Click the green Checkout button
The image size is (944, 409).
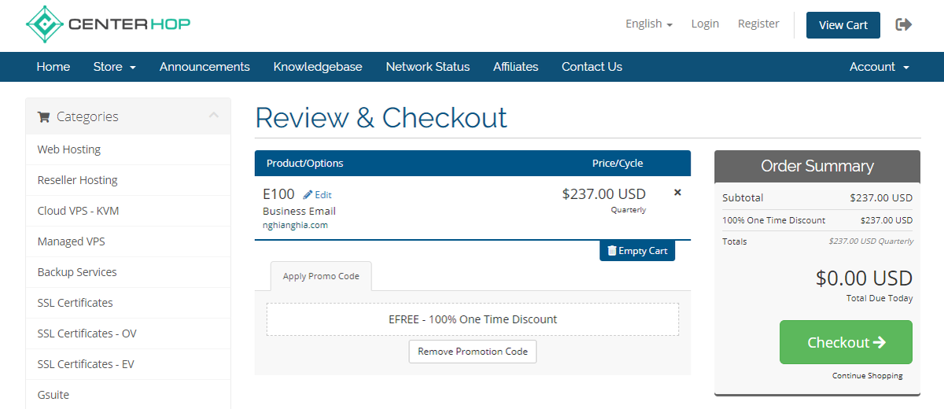[846, 342]
